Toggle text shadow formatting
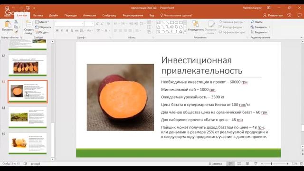Image resolution: width=304 pixels, height=171 pixels. pos(72,30)
